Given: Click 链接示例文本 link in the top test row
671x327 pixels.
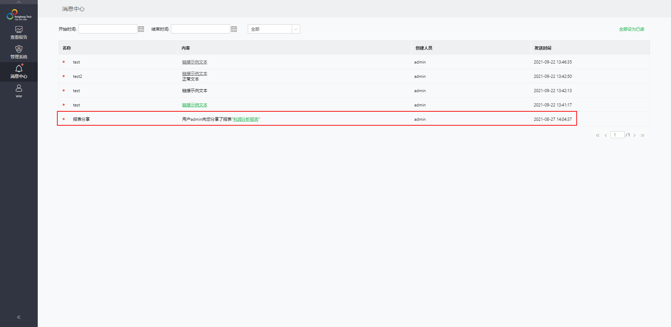Looking at the screenshot, I should tap(194, 62).
